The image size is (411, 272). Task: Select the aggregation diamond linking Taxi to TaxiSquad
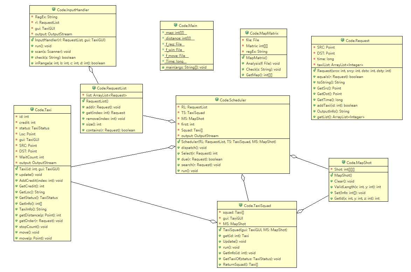(x=214, y=222)
